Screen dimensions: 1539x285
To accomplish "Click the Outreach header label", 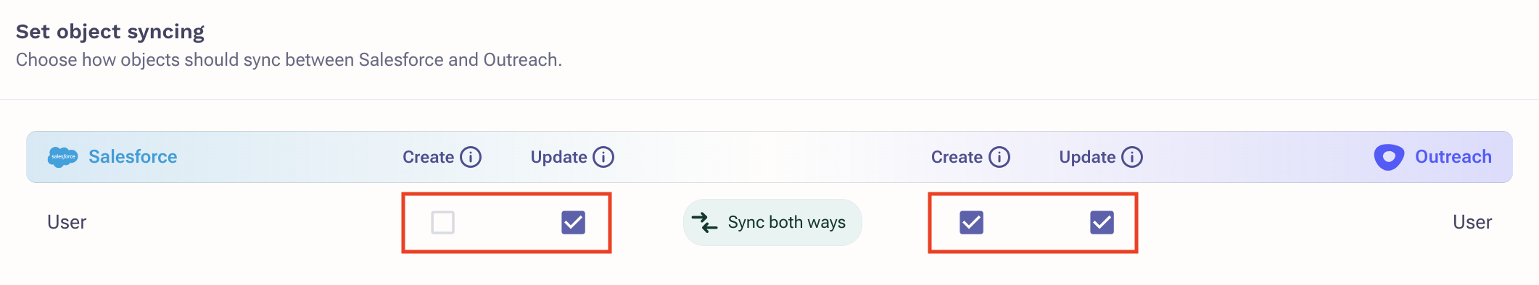I will 1453,157.
